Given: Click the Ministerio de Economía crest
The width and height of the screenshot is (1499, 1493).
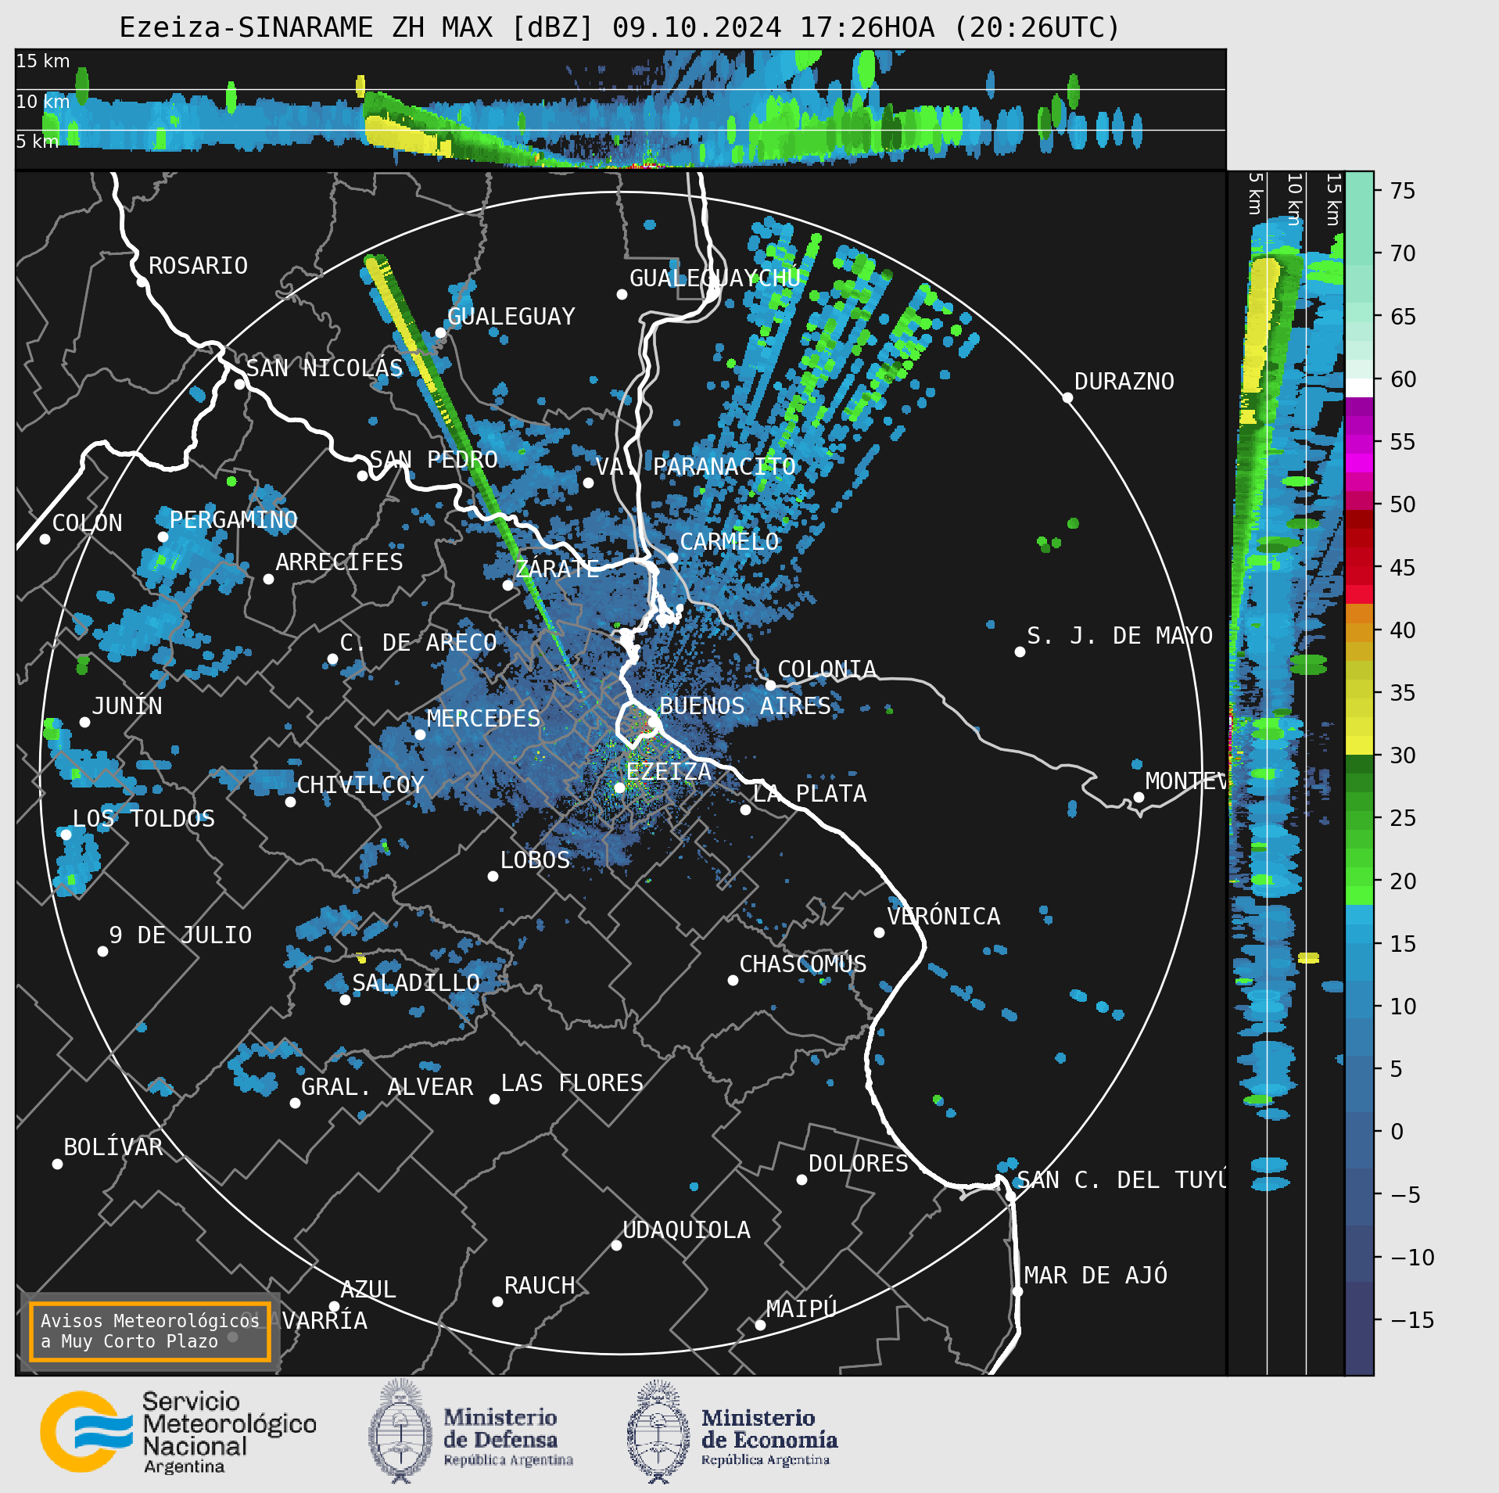Looking at the screenshot, I should point(658,1431).
